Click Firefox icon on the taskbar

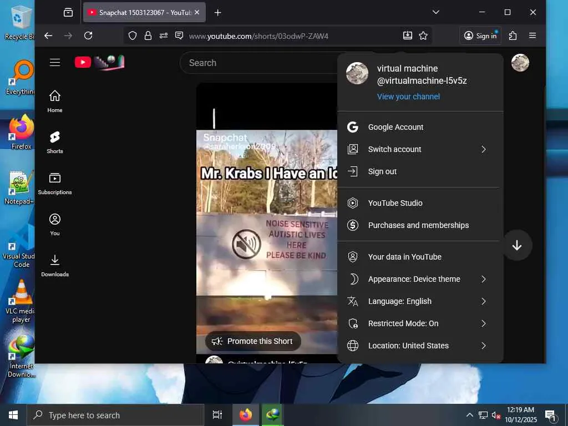[x=246, y=415]
